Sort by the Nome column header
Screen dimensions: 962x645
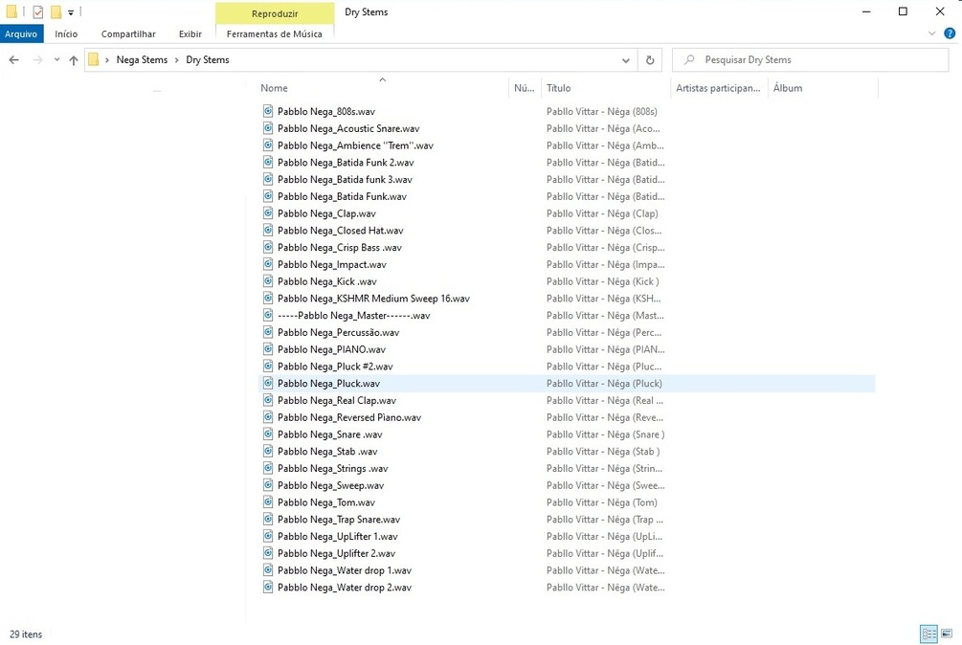[x=275, y=88]
